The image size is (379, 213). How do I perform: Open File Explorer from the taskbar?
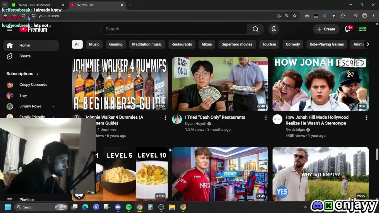coord(172,207)
